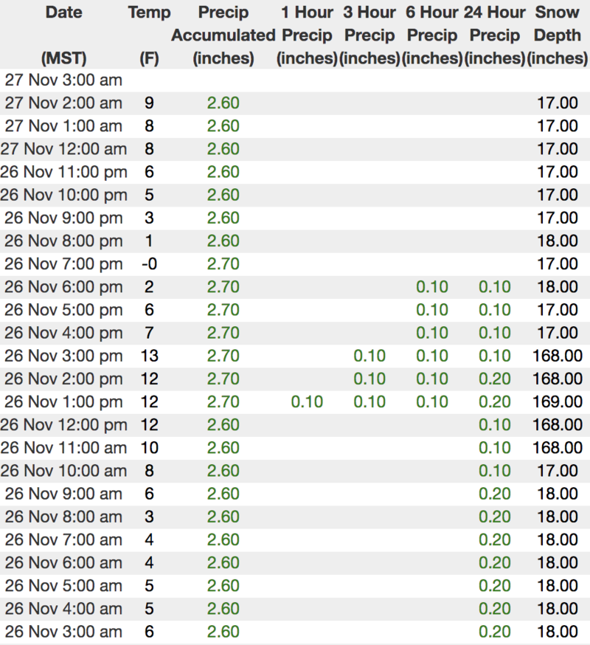Click the Date (MST) column header
590x645 pixels.
[63, 35]
